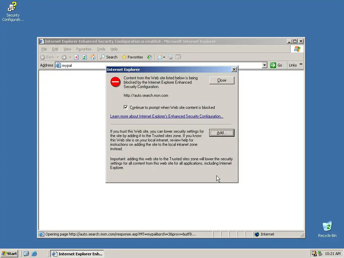
Task: Click the Internet zone globe icon
Action: tap(257, 234)
